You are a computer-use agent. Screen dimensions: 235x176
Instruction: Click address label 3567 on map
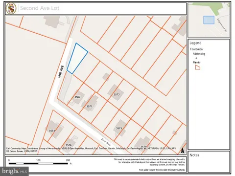pyautogui.click(x=77, y=97)
